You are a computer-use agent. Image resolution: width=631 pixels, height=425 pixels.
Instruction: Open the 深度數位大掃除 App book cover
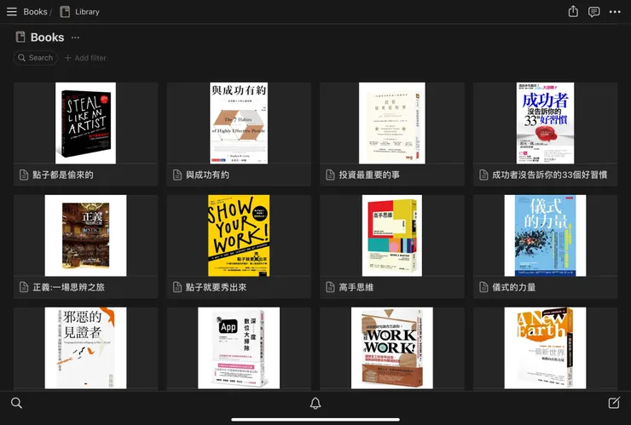coord(239,347)
